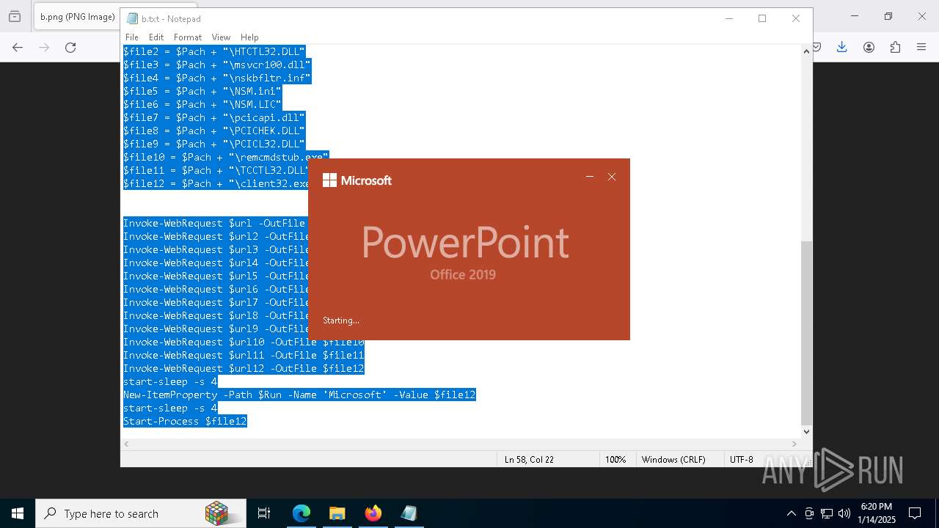Open the taskbar clock and date
The width and height of the screenshot is (939, 528).
point(877,513)
